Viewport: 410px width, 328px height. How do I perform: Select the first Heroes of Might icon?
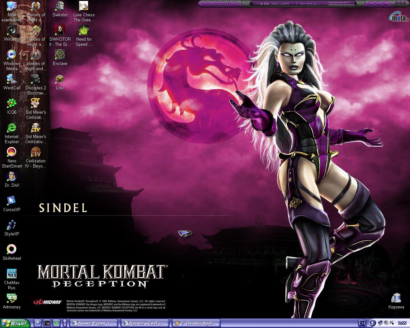(x=36, y=12)
